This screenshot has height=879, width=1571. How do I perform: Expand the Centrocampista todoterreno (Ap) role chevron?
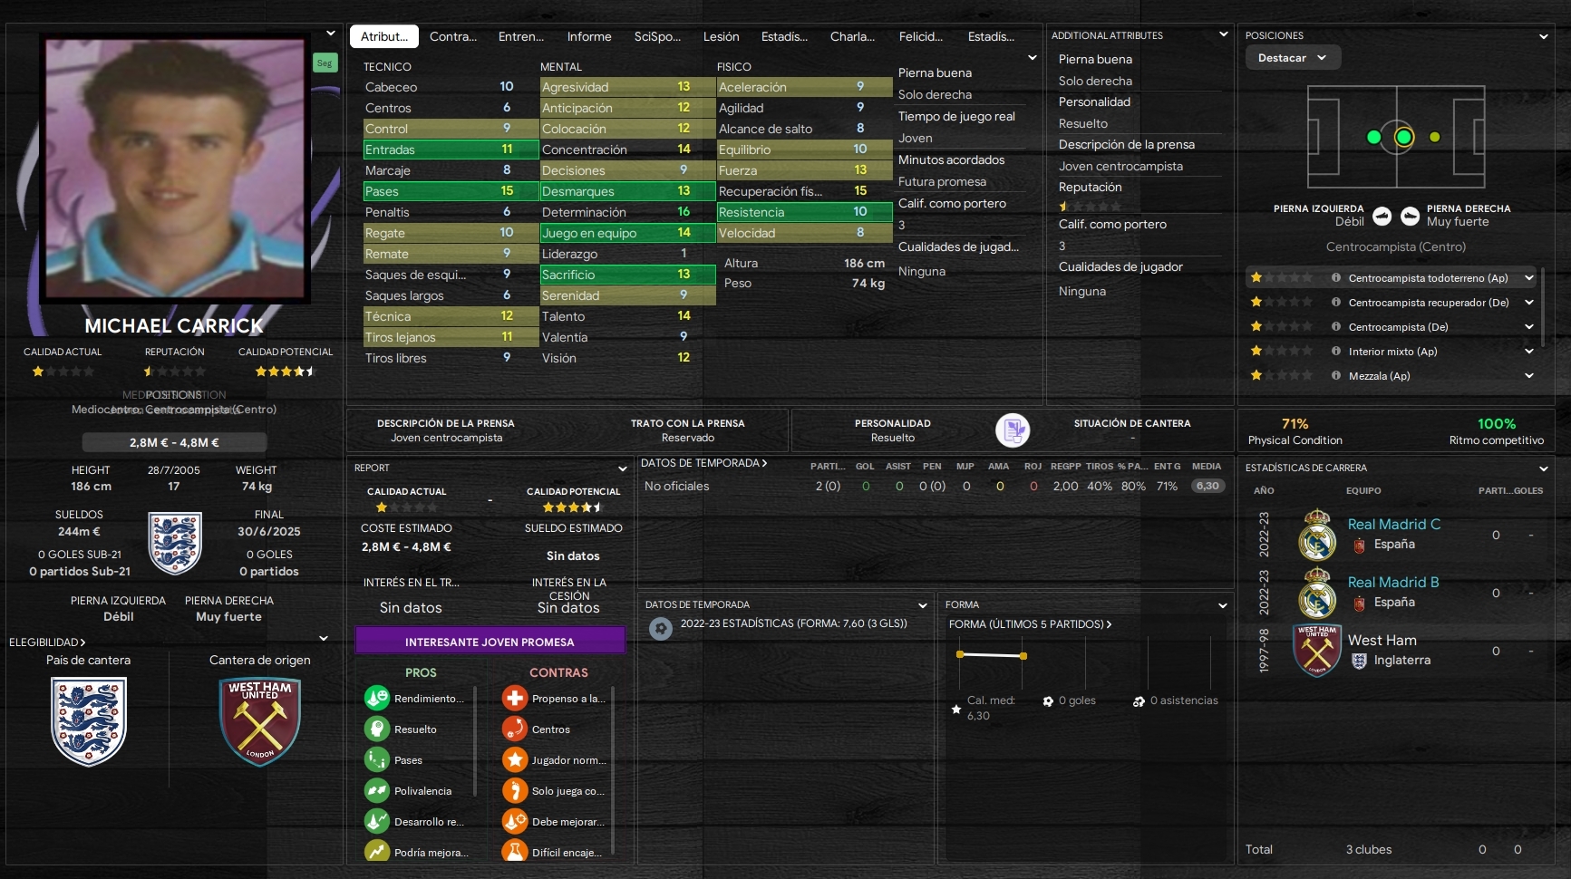coord(1529,278)
